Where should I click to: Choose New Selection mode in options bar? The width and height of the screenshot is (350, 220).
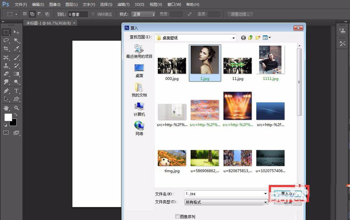[25, 14]
